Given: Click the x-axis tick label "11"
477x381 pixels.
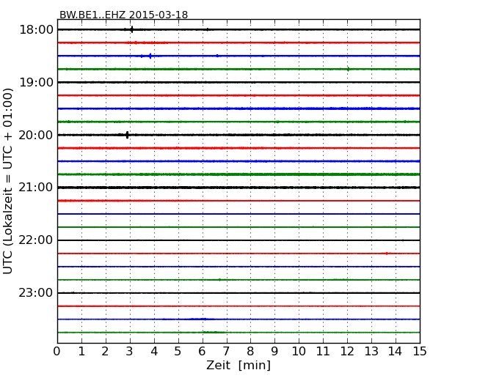Looking at the screenshot, I should 323,352.
